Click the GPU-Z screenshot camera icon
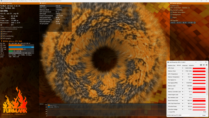Screen dimensions: 209x118 201,65
